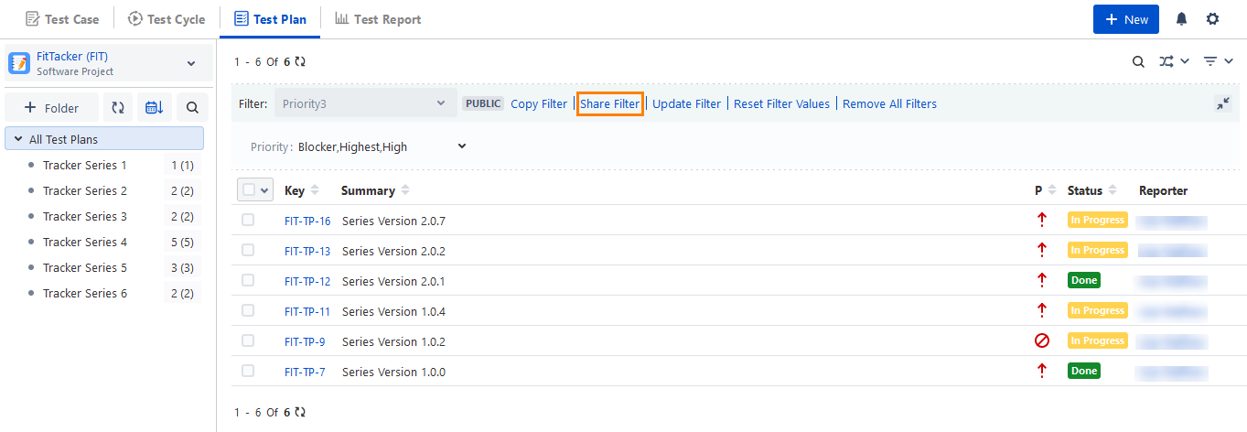Tick the checkbox for FIT-TP-16
The image size is (1247, 432).
pyautogui.click(x=248, y=220)
